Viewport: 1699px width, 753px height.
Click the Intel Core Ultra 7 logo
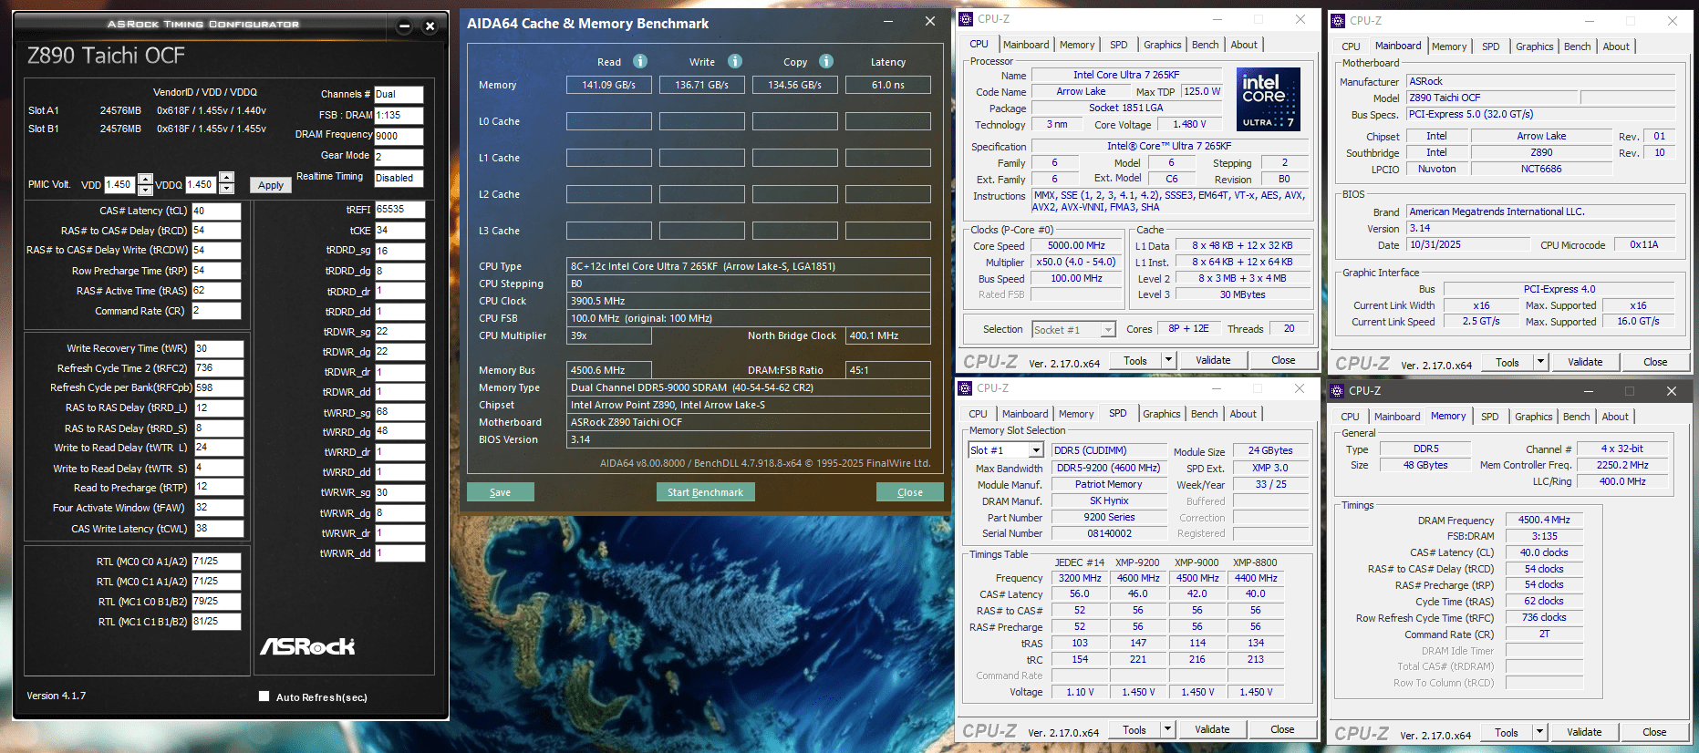(x=1268, y=99)
